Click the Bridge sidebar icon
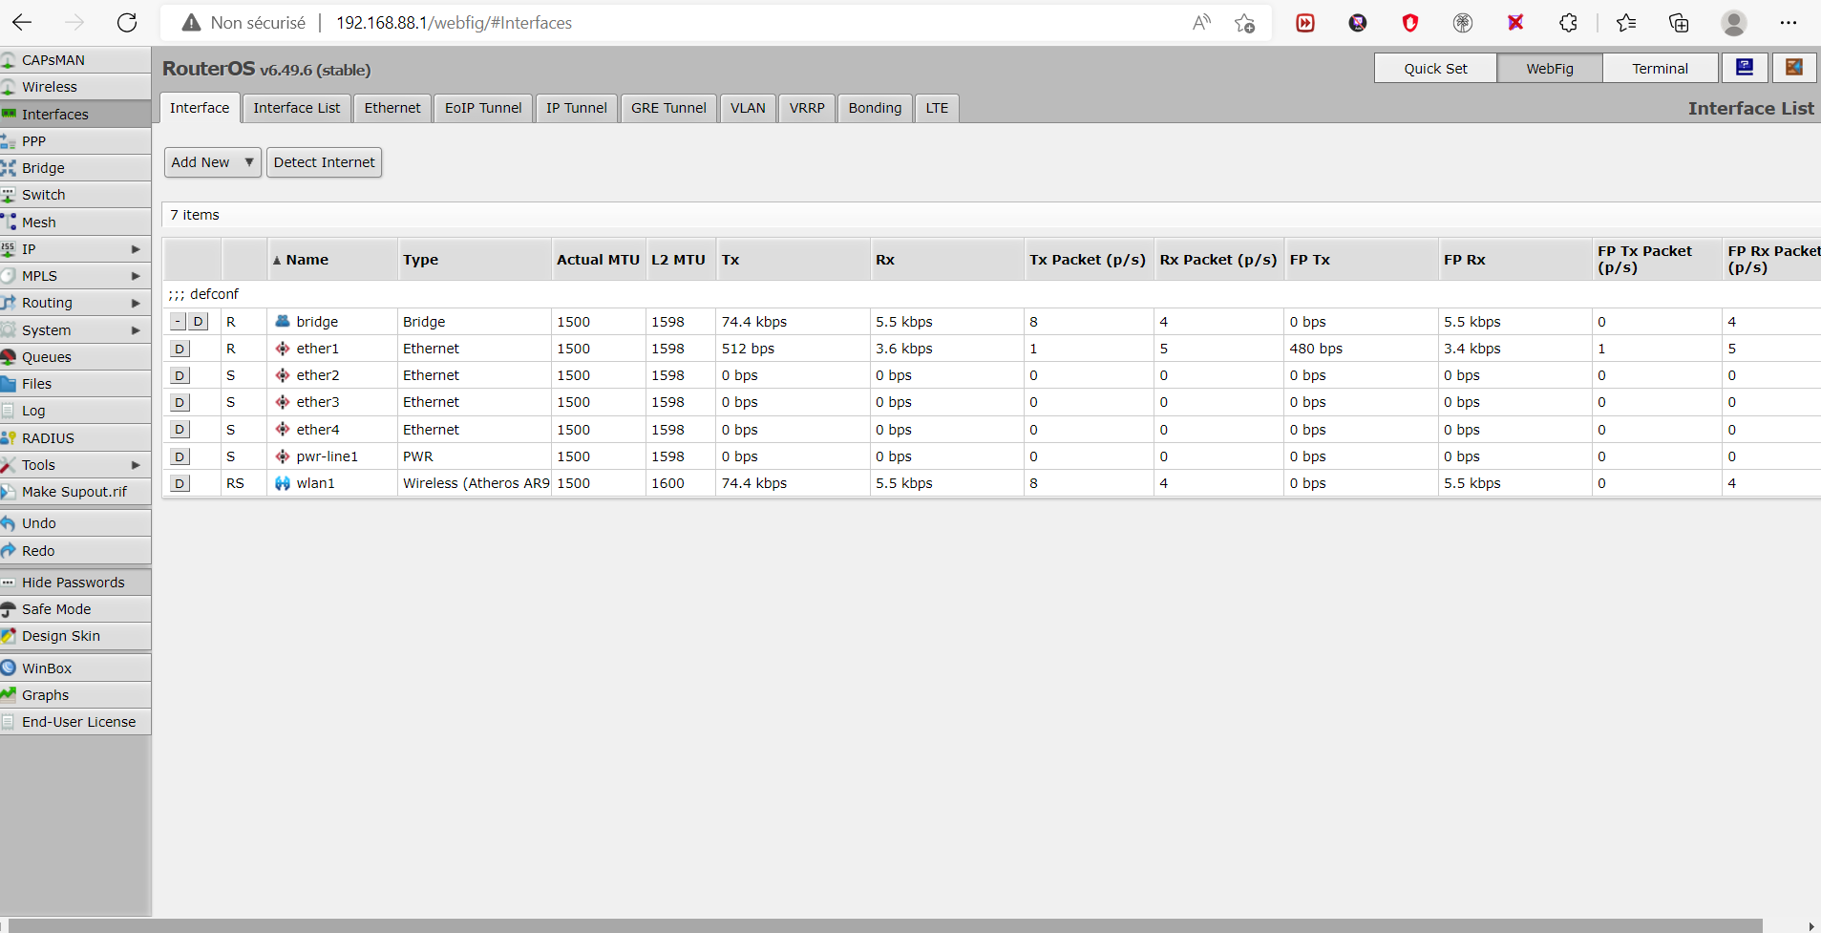Viewport: 1821px width, 933px height. pyautogui.click(x=9, y=168)
